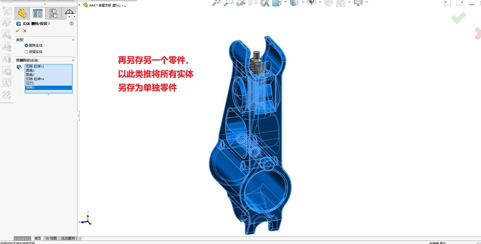Click the red cancel X at viewport corner

[478, 34]
